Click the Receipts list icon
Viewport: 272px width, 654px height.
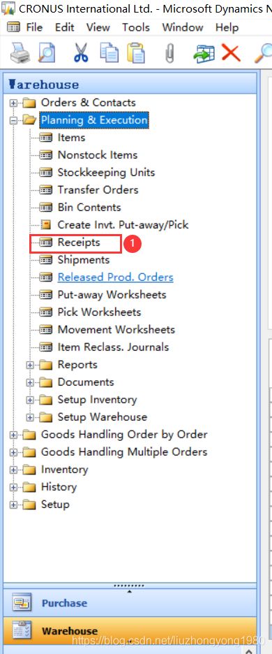(46, 242)
